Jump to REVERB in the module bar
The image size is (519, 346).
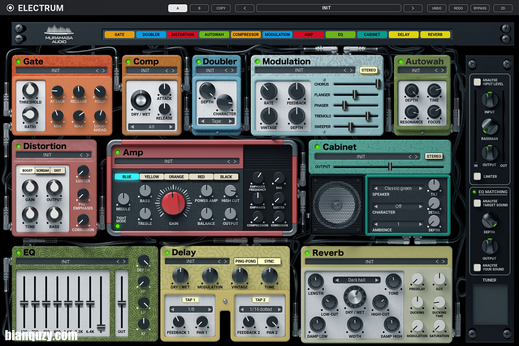click(x=435, y=35)
